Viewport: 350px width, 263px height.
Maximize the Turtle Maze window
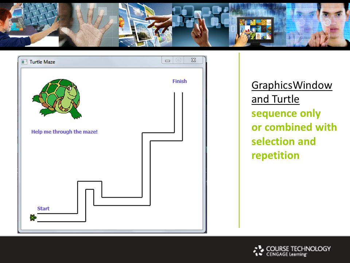coord(178,60)
